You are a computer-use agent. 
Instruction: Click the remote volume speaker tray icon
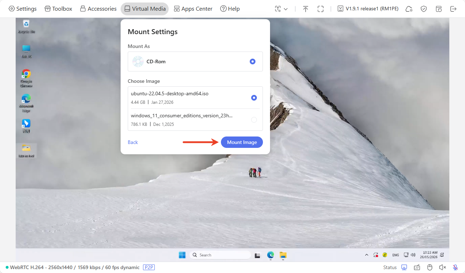click(x=413, y=255)
